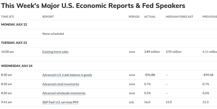Click the -$96.8B actual trade balance value
The width and height of the screenshot is (217, 109).
pyautogui.click(x=150, y=75)
